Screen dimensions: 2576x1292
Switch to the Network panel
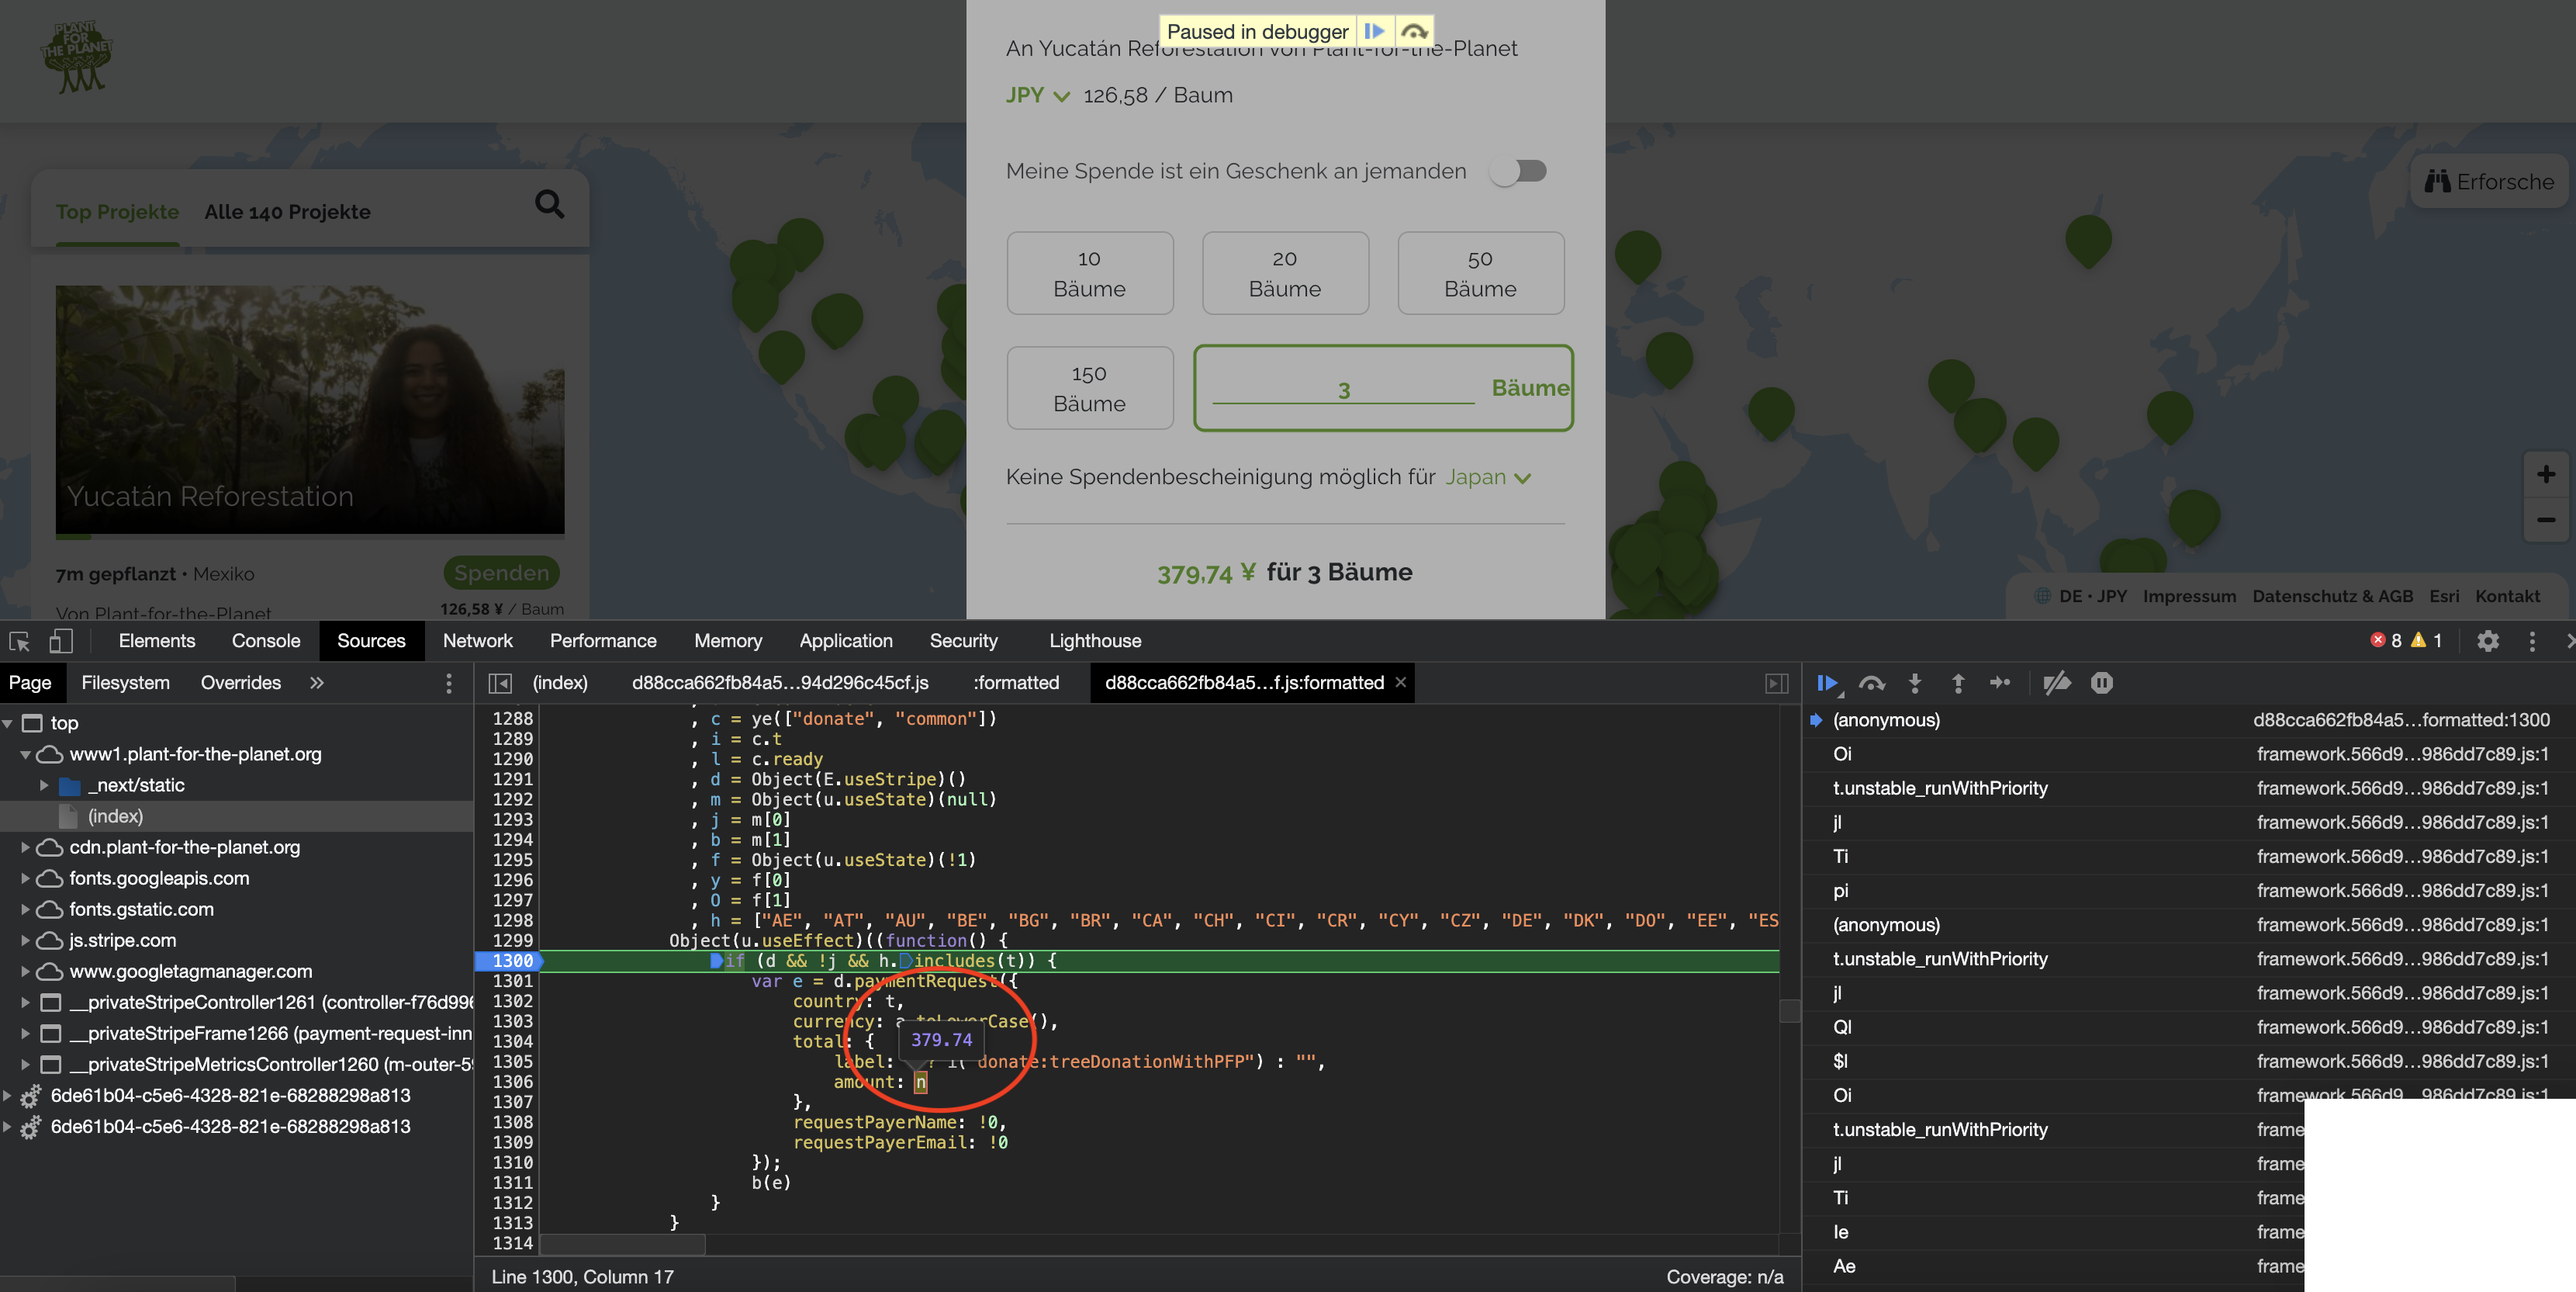(478, 640)
